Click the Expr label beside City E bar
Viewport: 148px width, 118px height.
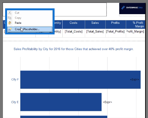[107, 102]
